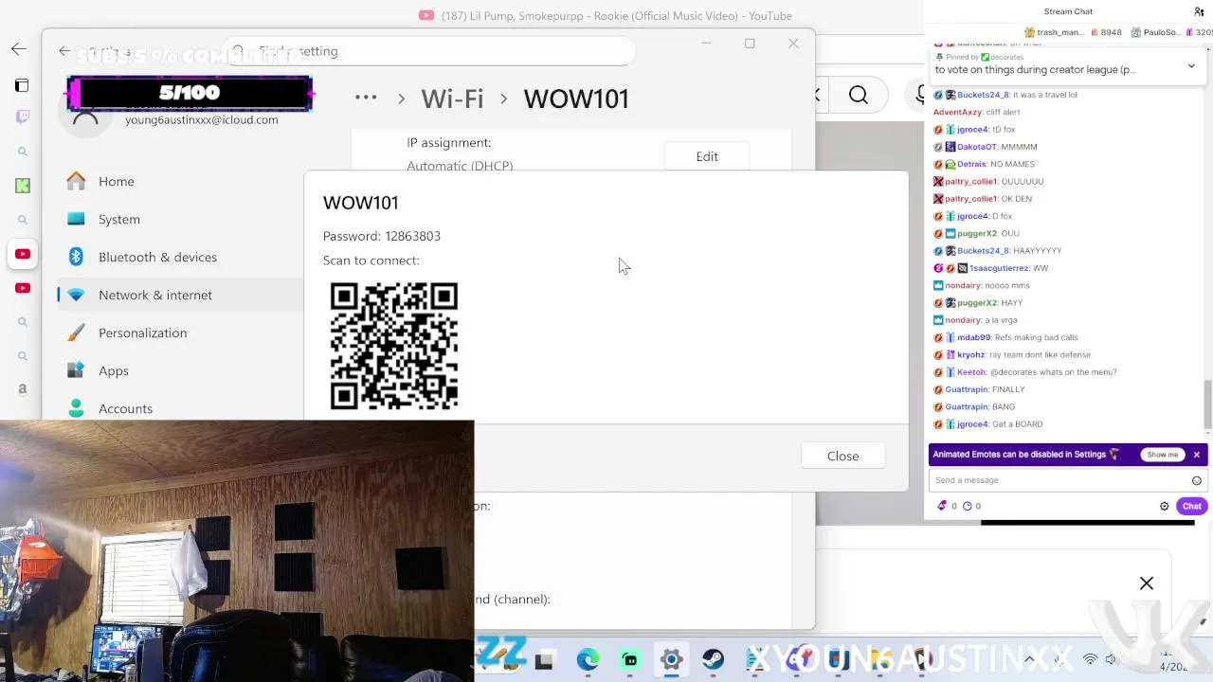The width and height of the screenshot is (1213, 682).
Task: Click the X close icon in the lower browser panel
Action: [1147, 583]
